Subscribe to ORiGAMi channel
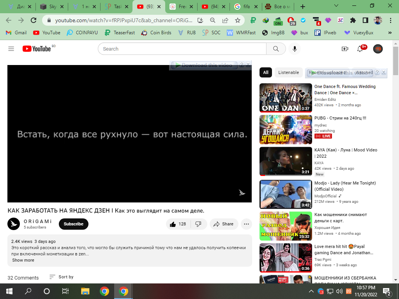This screenshot has width=399, height=299. pyautogui.click(x=74, y=224)
